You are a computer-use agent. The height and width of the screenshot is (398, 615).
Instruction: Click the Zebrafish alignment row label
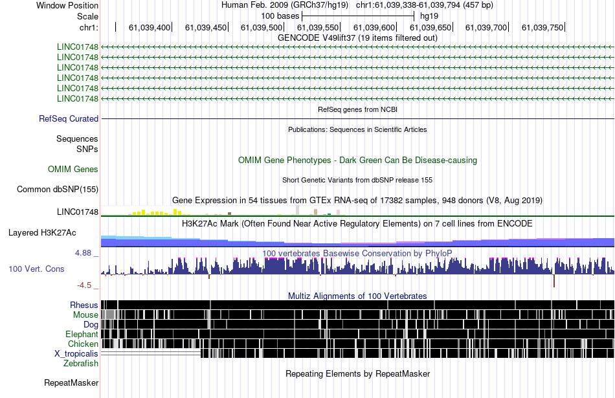pos(81,363)
